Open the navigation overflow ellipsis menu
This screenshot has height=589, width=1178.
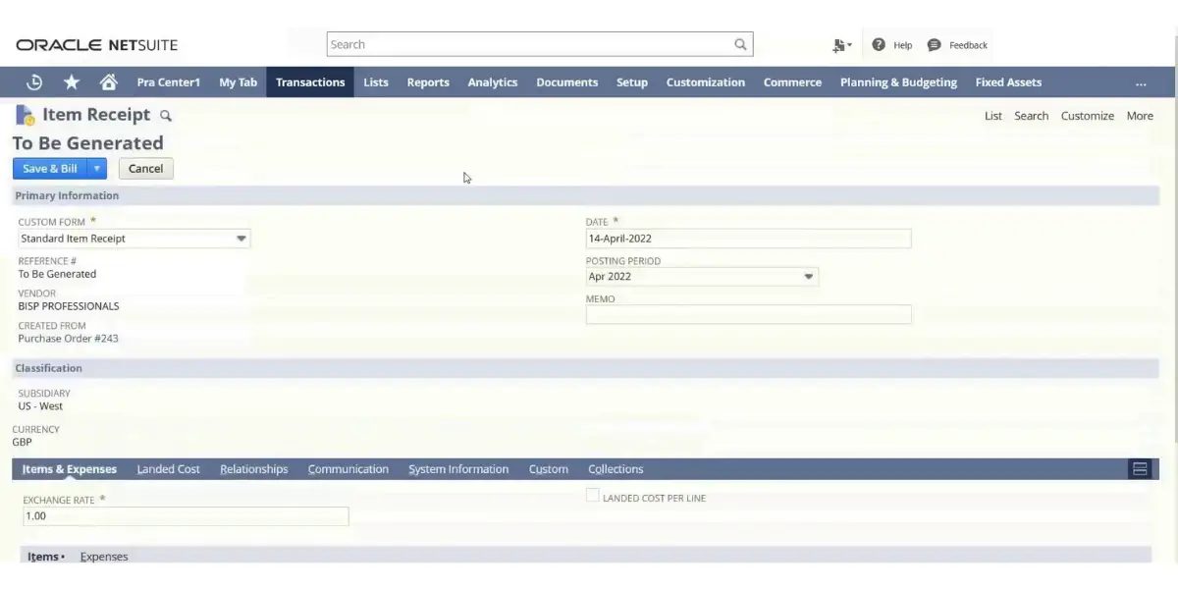[1141, 82]
